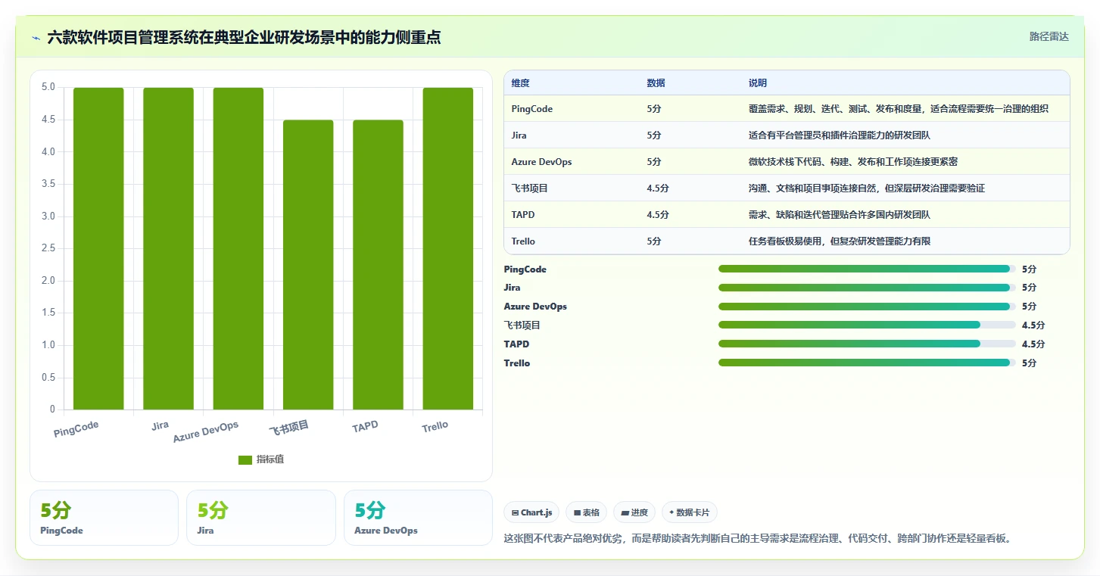Open the Jira 5分 data card
The image size is (1100, 576).
[261, 518]
